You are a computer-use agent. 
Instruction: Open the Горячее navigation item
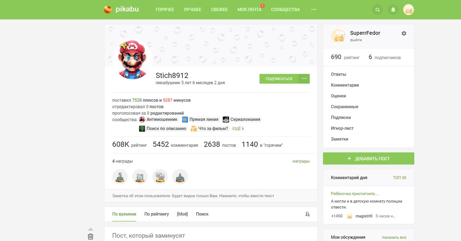tap(165, 10)
